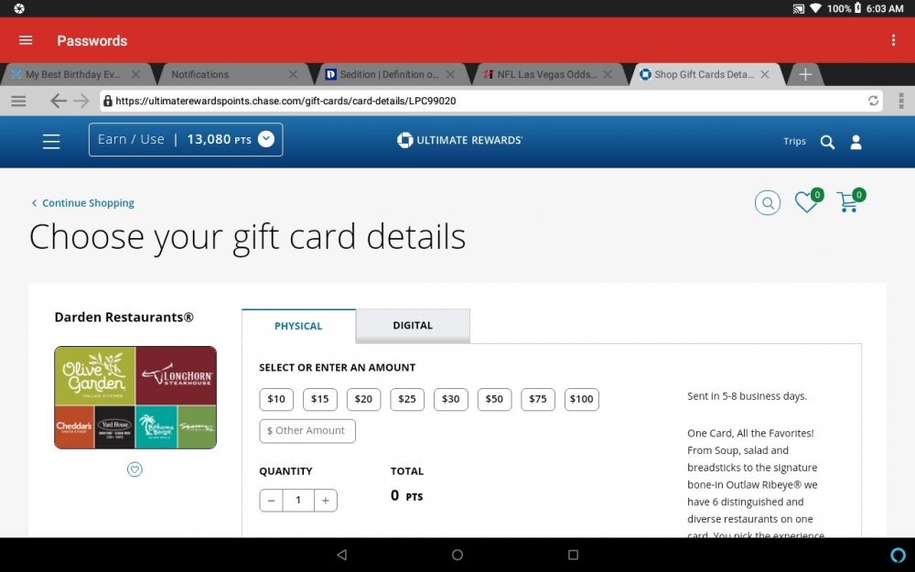
Task: Search using the header magnifier icon
Action: 827,142
